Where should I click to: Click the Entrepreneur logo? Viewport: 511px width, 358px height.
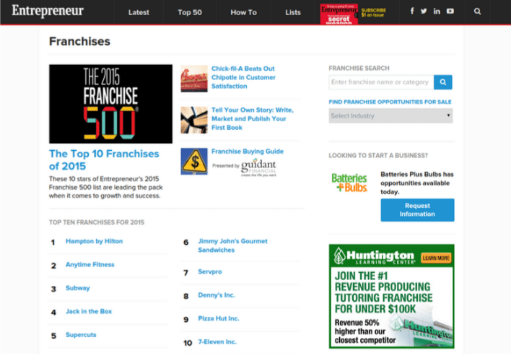48,11
